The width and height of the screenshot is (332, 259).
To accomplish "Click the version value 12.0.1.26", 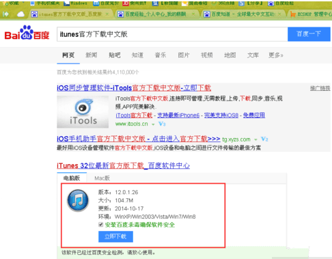I will pyautogui.click(x=126, y=192).
